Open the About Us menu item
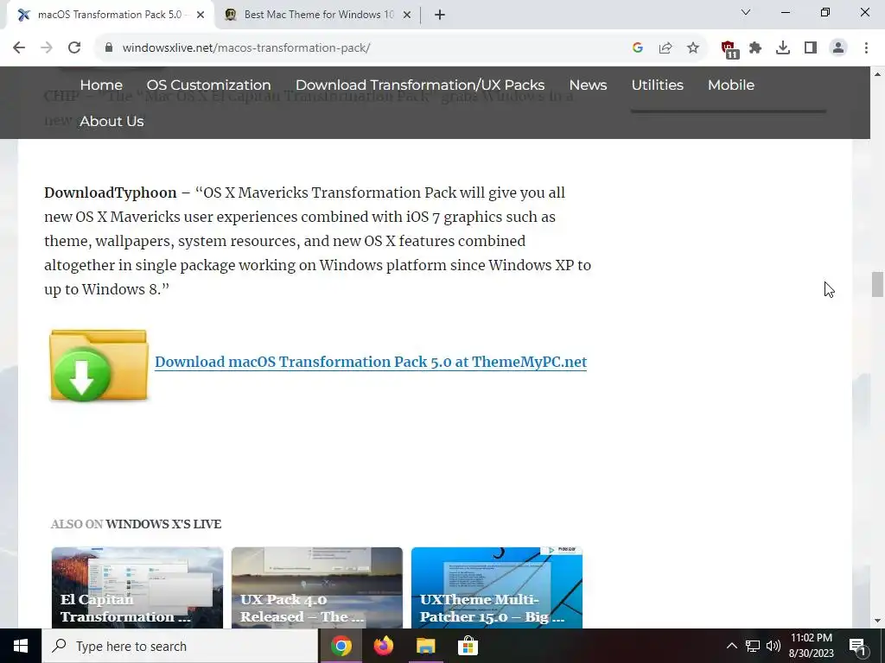885x663 pixels. click(111, 121)
